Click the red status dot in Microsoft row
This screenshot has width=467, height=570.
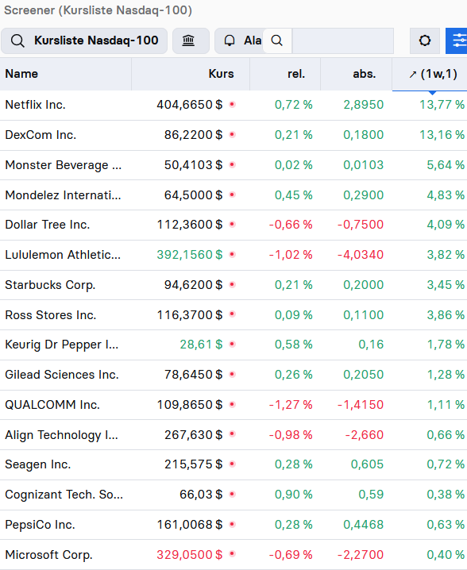pyautogui.click(x=232, y=554)
